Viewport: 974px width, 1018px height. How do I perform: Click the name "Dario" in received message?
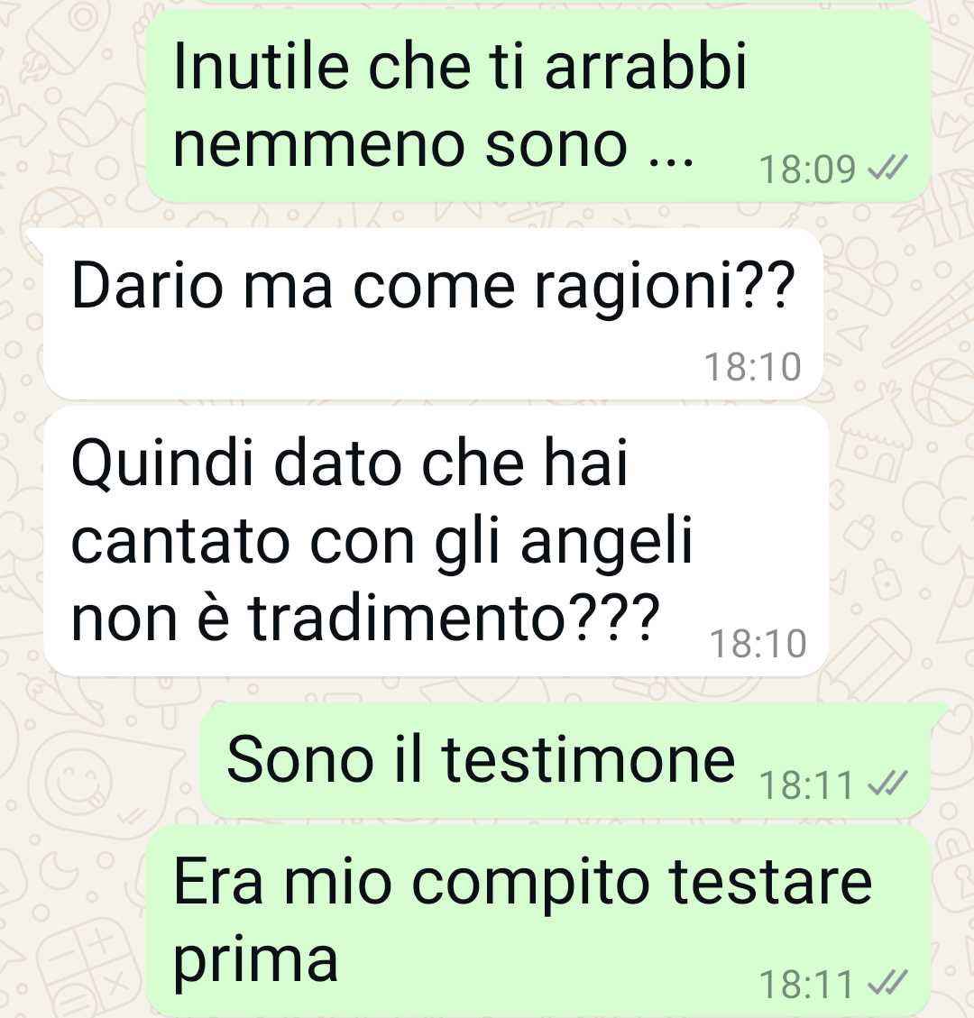[147, 285]
